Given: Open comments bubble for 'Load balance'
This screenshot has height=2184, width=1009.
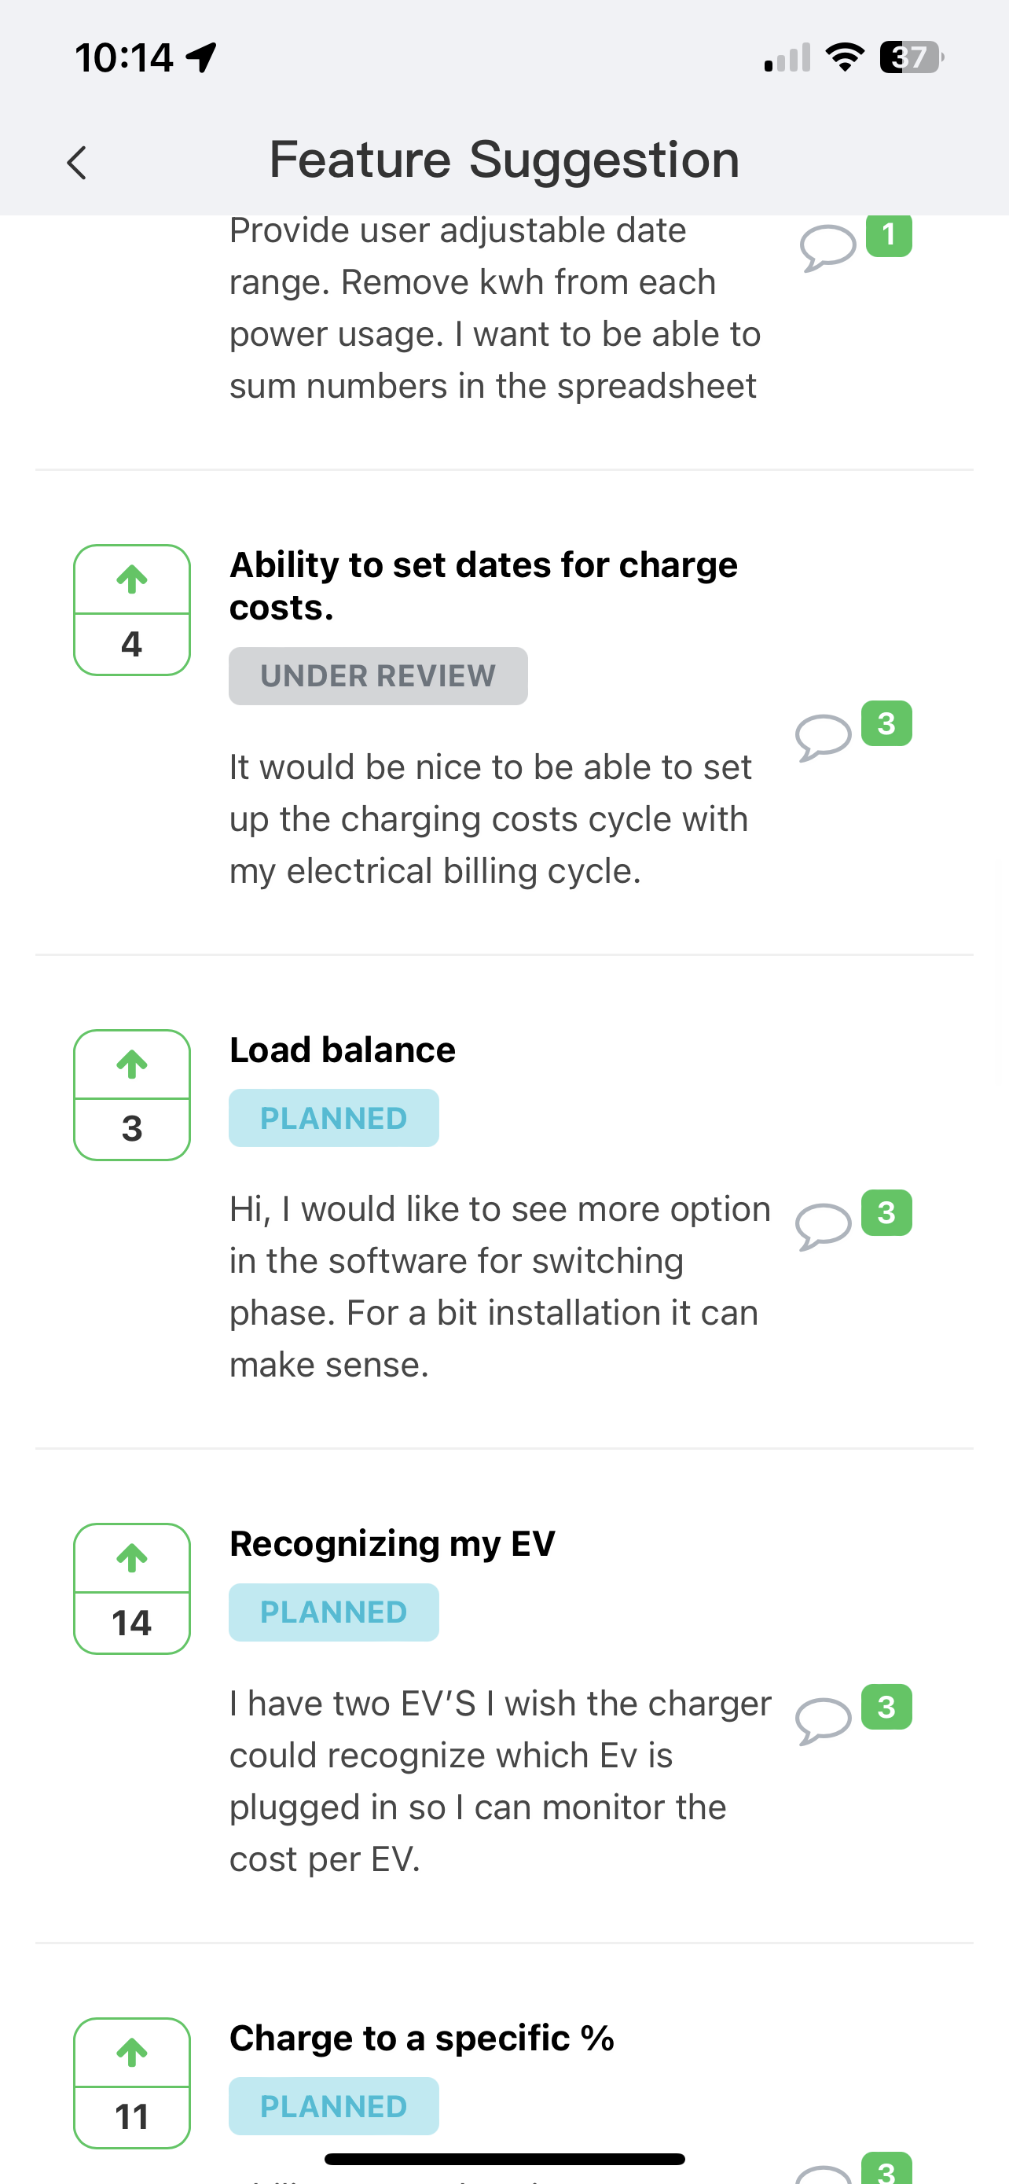Looking at the screenshot, I should click(x=823, y=1226).
